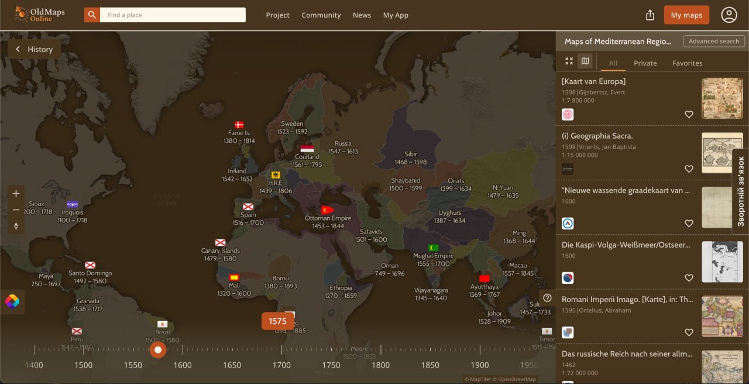Favorite the Kaart van Europa map
This screenshot has height=384, width=749.
[689, 115]
